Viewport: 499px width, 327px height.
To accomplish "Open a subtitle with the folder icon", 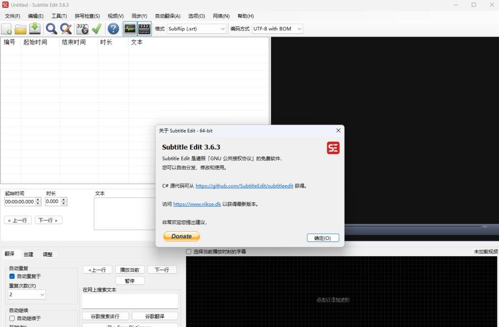I will point(21,29).
